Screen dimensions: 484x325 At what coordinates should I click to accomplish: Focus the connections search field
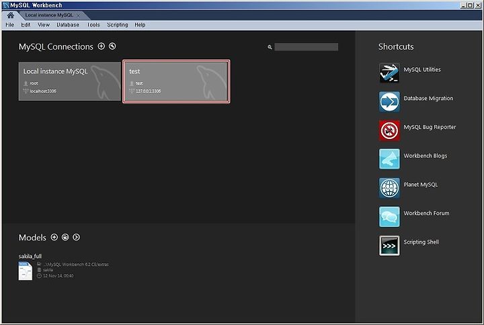click(x=307, y=47)
